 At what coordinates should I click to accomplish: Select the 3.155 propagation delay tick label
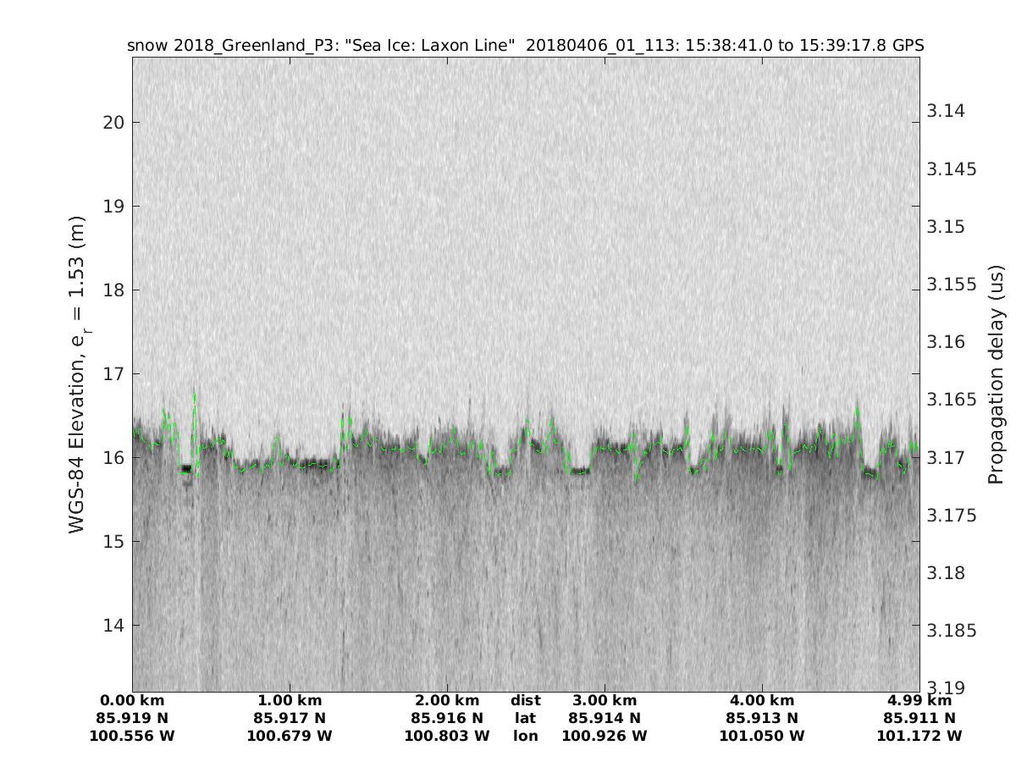click(x=952, y=284)
